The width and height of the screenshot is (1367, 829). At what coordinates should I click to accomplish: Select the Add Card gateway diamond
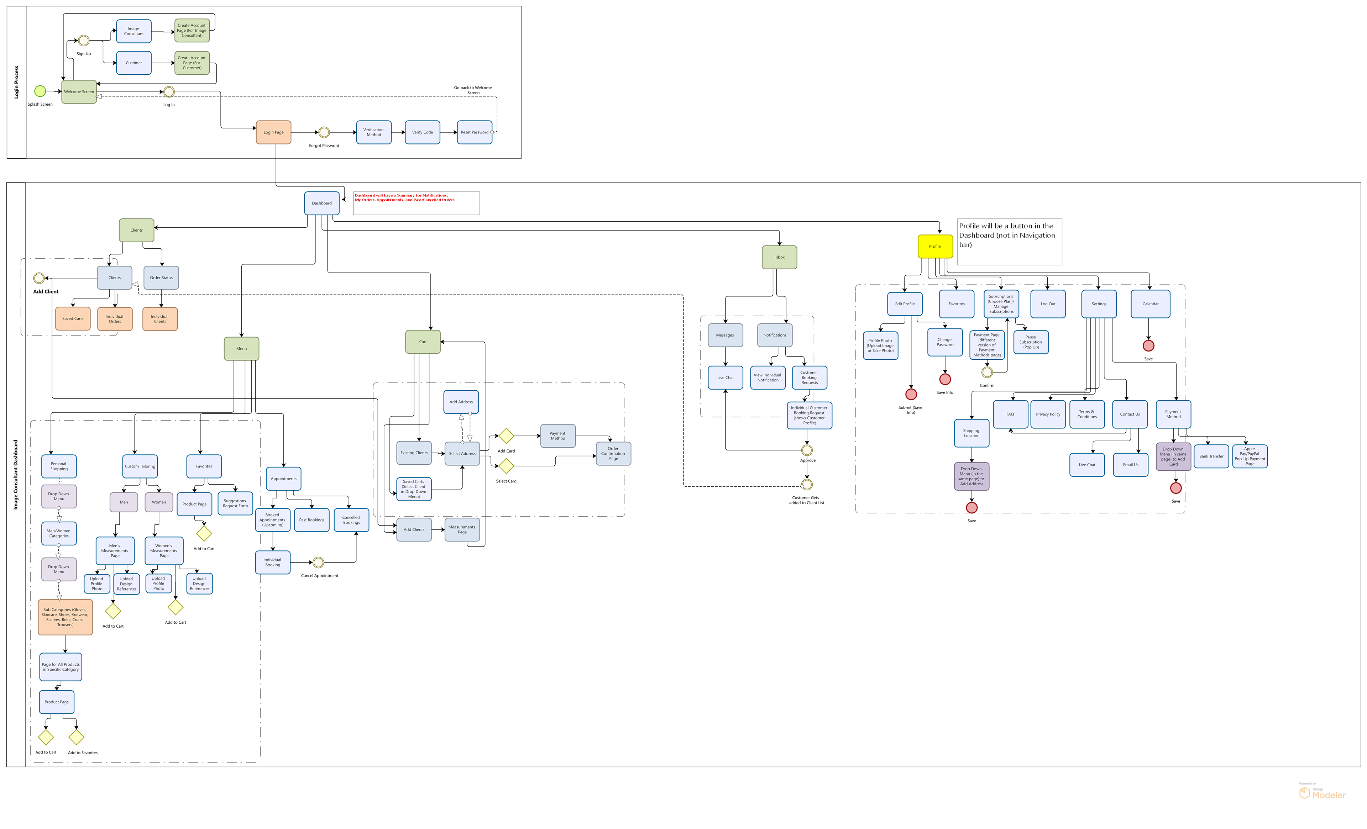(x=506, y=436)
